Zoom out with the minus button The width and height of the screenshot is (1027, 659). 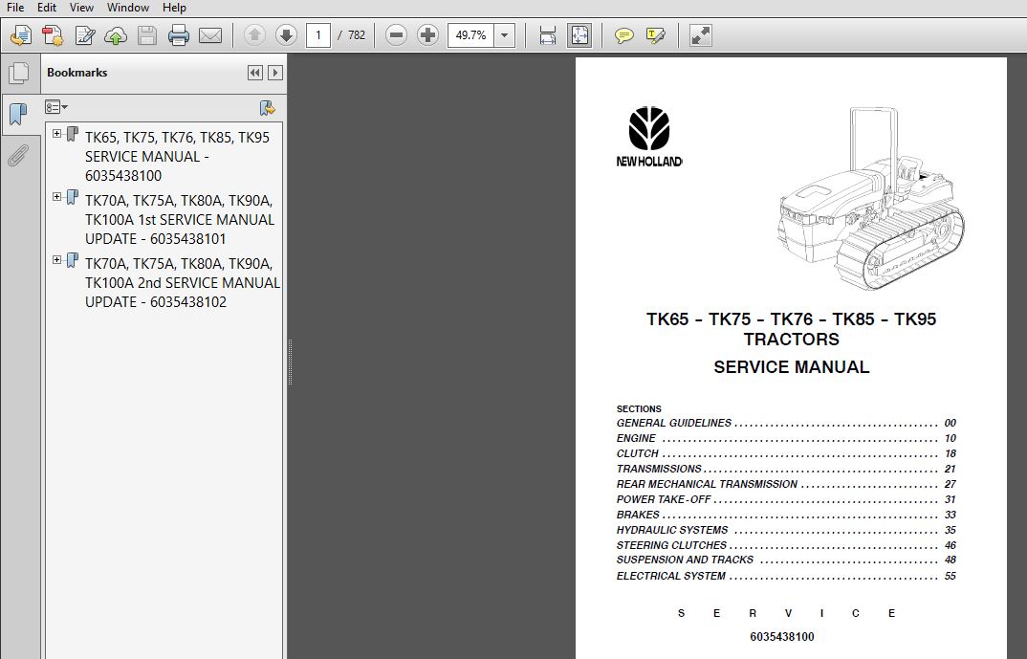coord(396,35)
